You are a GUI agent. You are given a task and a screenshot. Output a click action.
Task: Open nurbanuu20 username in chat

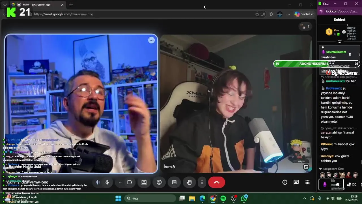tap(335, 81)
